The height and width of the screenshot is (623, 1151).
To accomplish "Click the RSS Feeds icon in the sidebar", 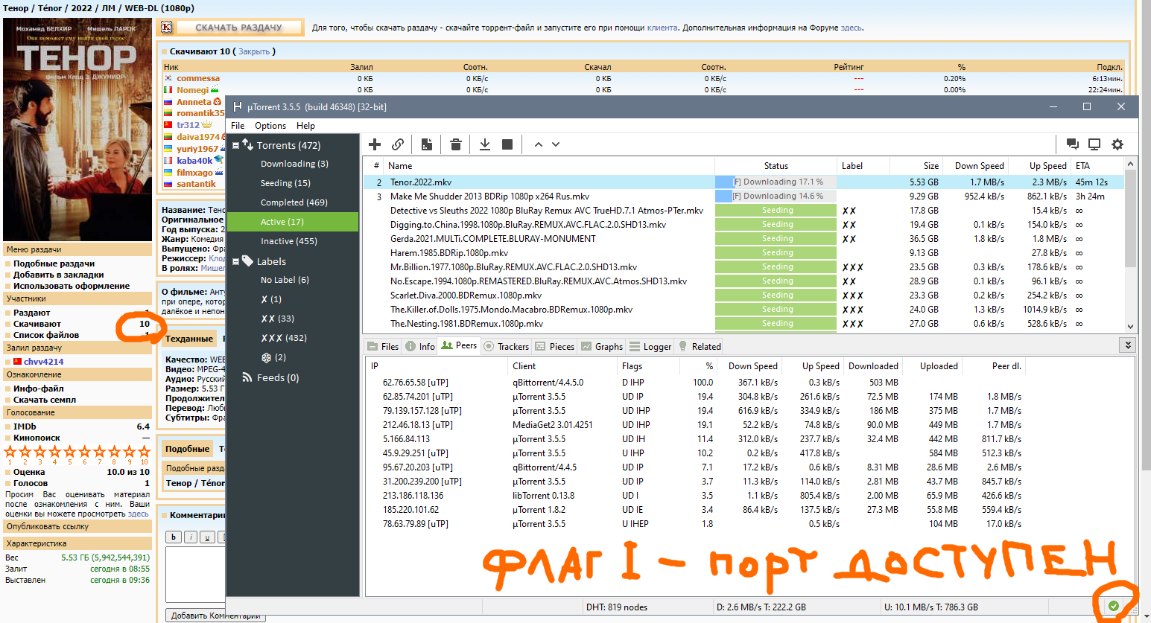I will point(247,377).
